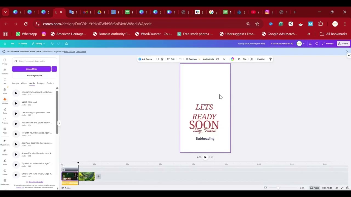The height and width of the screenshot is (197, 351).
Task: Play the Just one line audio track
Action: click(16, 124)
